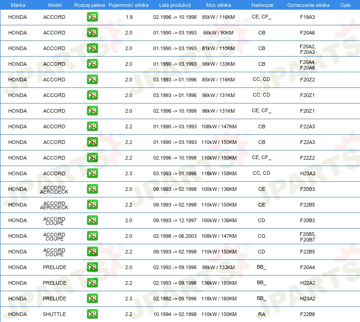Screen dimensions: 360x322
Task: Click the fuel icon in the Prelude H22A2 row
Action: pyautogui.click(x=92, y=282)
